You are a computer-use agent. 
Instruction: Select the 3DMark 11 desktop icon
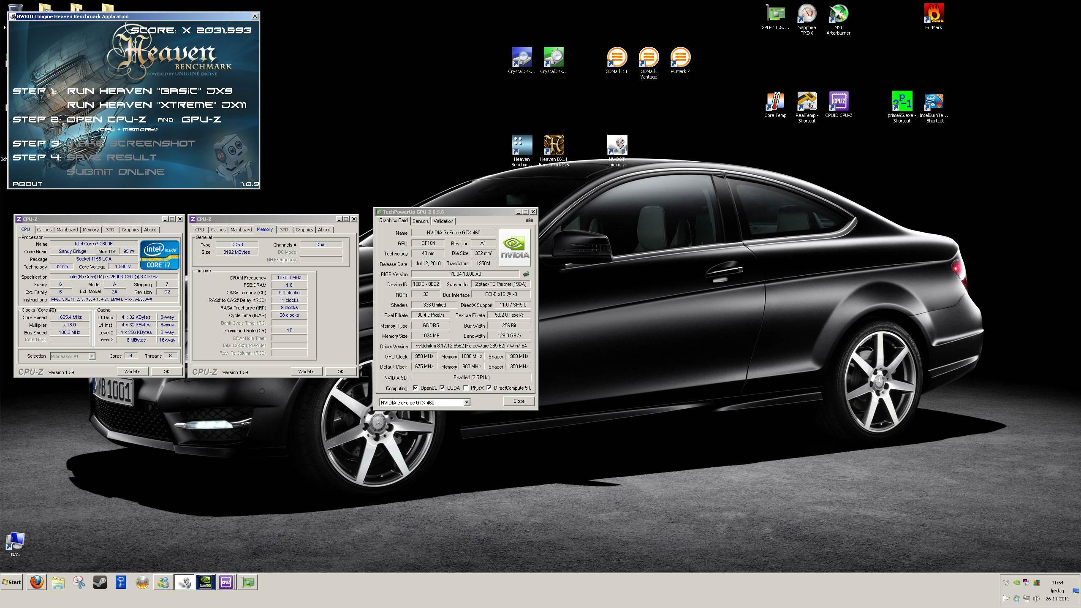click(x=617, y=61)
